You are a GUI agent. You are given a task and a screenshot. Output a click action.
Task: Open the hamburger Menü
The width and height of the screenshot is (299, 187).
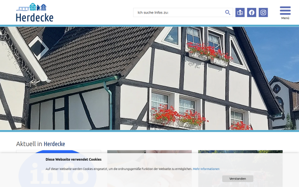285,13
